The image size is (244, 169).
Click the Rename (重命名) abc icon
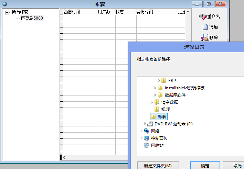point(203,17)
